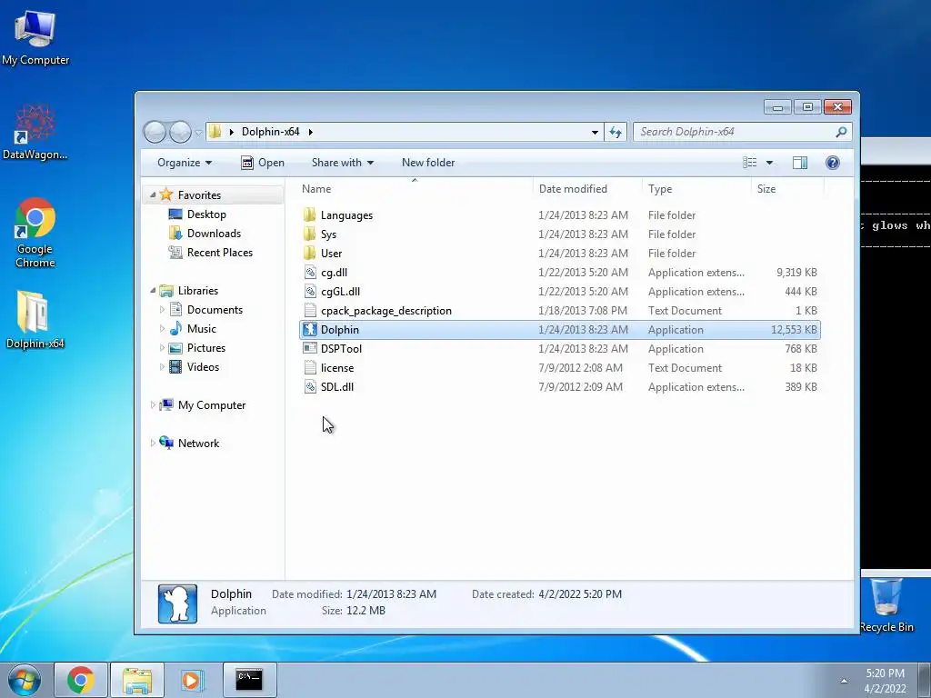This screenshot has width=931, height=698.
Task: Open Recent Places in Favorites
Action: 220,253
